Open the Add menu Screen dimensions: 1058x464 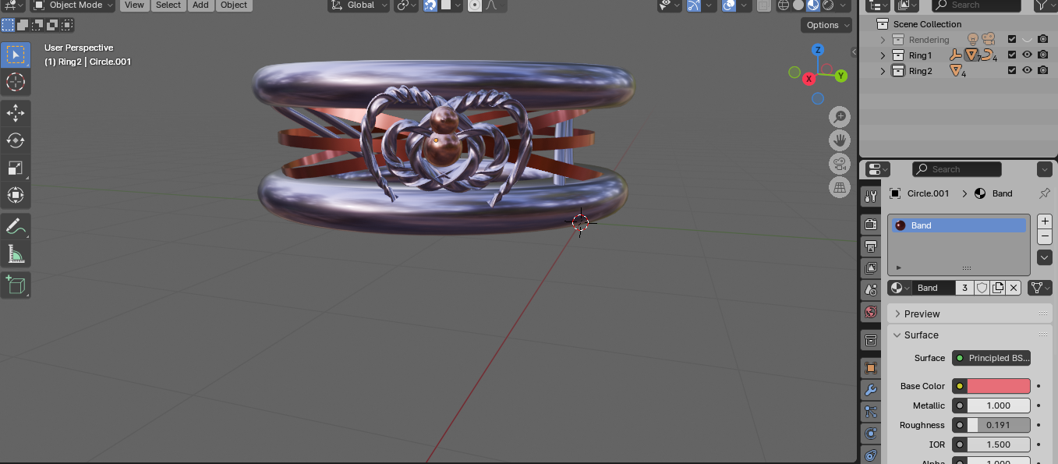pos(200,5)
